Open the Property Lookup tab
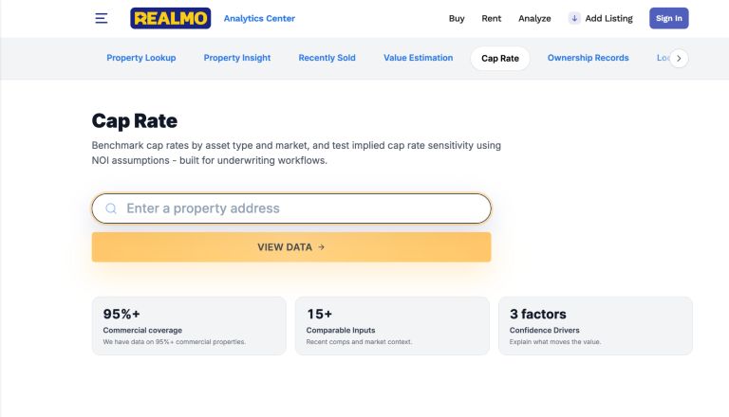This screenshot has height=417, width=729. [141, 58]
